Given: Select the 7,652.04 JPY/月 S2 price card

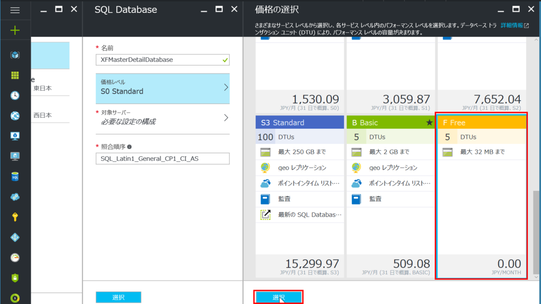Looking at the screenshot, I should [x=482, y=76].
